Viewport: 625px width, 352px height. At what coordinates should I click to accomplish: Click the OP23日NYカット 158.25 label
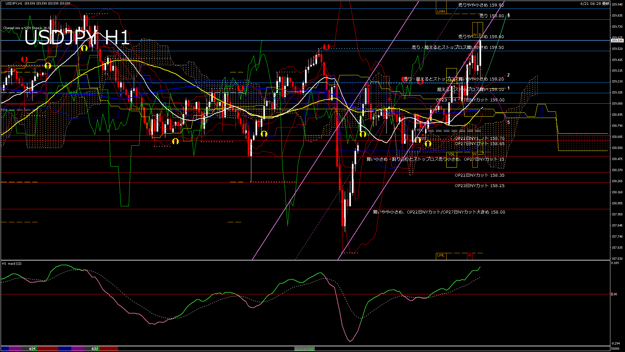click(479, 186)
